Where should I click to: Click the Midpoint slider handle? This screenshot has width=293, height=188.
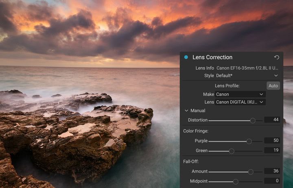point(236,181)
